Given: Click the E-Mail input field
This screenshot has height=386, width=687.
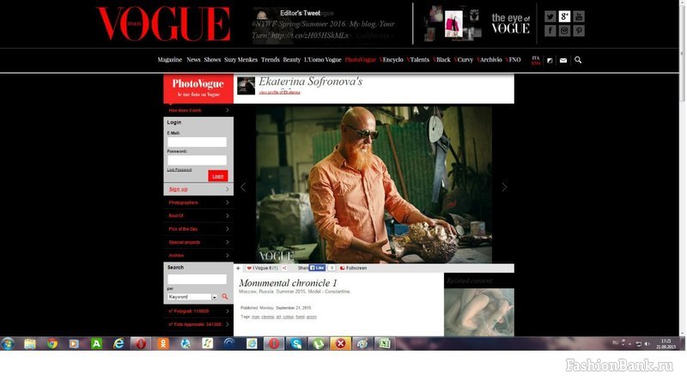Looking at the screenshot, I should 197,142.
